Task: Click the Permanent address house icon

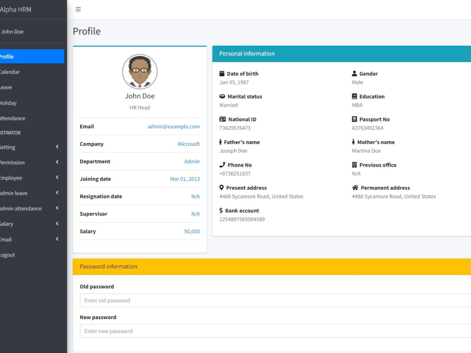Action: tap(355, 188)
